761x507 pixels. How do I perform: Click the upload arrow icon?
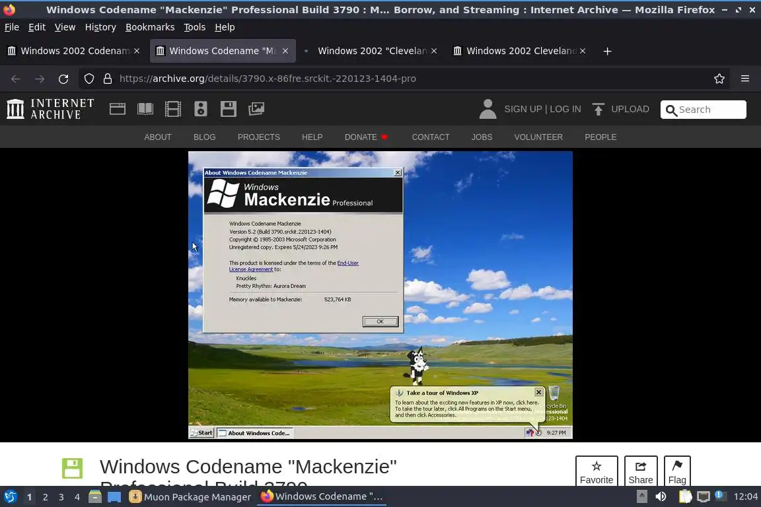598,109
